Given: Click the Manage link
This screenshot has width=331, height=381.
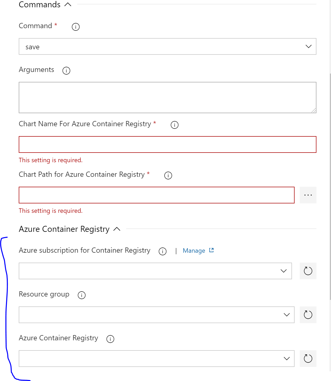Looking at the screenshot, I should (194, 250).
